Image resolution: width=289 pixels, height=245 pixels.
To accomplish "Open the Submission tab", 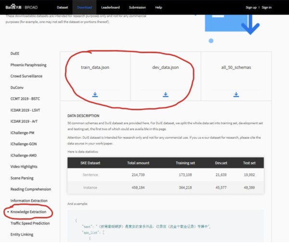I will point(138,8).
